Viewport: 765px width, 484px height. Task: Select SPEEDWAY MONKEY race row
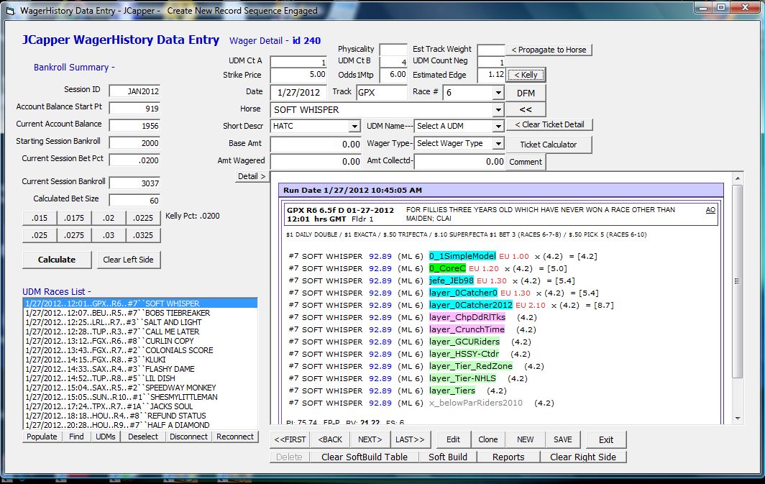[140, 388]
